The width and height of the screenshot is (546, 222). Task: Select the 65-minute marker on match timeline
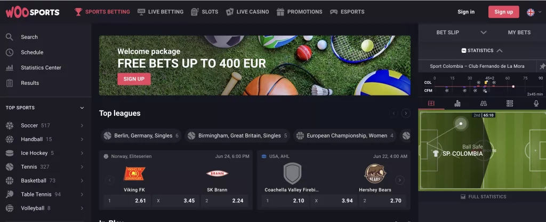(513, 86)
